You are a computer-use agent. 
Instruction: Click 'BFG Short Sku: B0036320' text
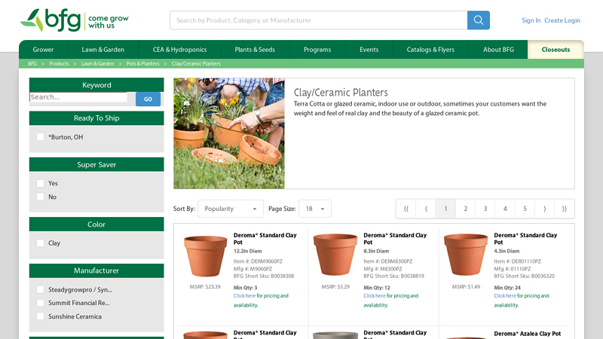coord(524,276)
